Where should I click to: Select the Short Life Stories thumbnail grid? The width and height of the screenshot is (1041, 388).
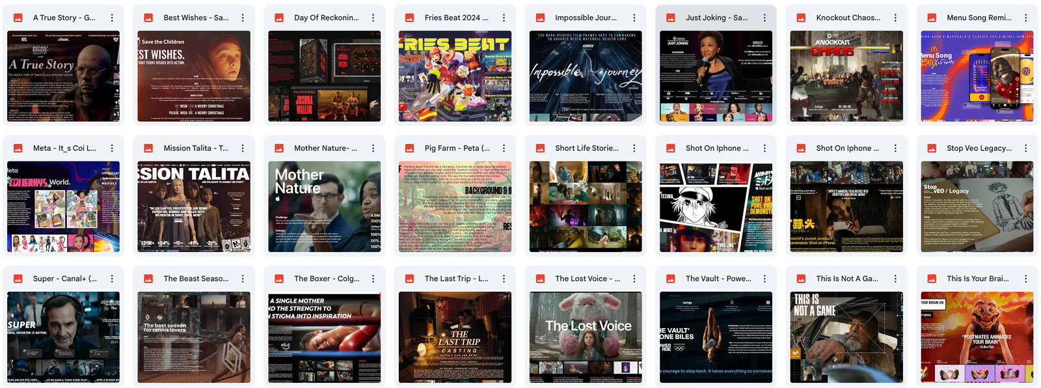pyautogui.click(x=586, y=206)
